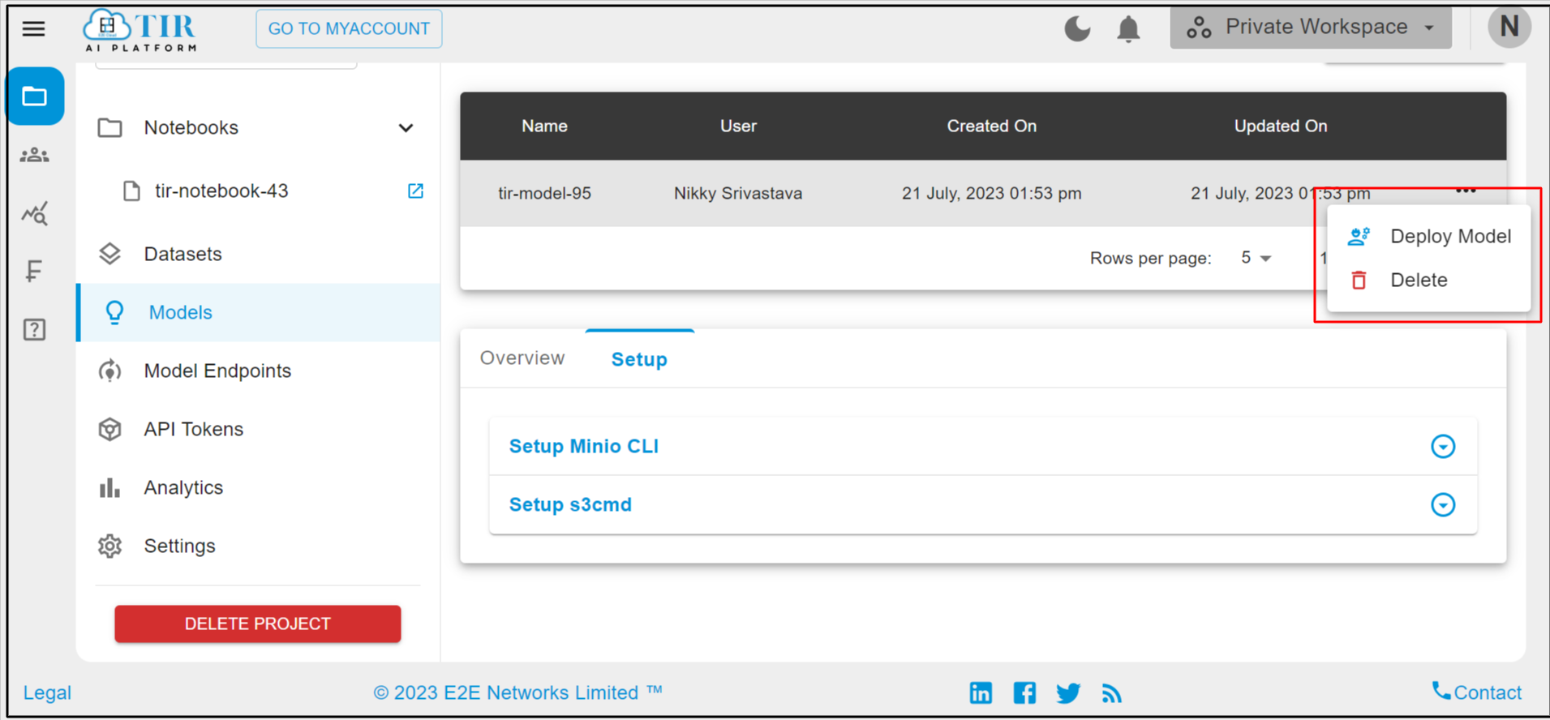Viewport: 1550px width, 720px height.
Task: Open the notifications bell
Action: [1128, 29]
